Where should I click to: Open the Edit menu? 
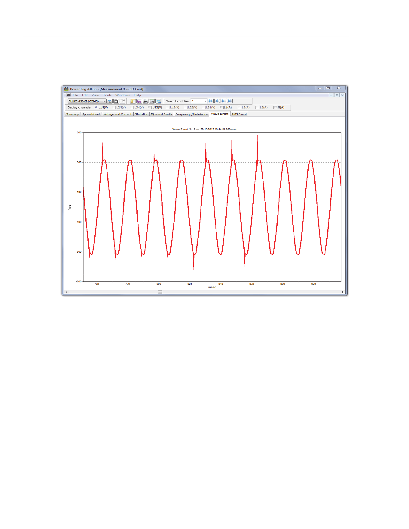pos(85,95)
